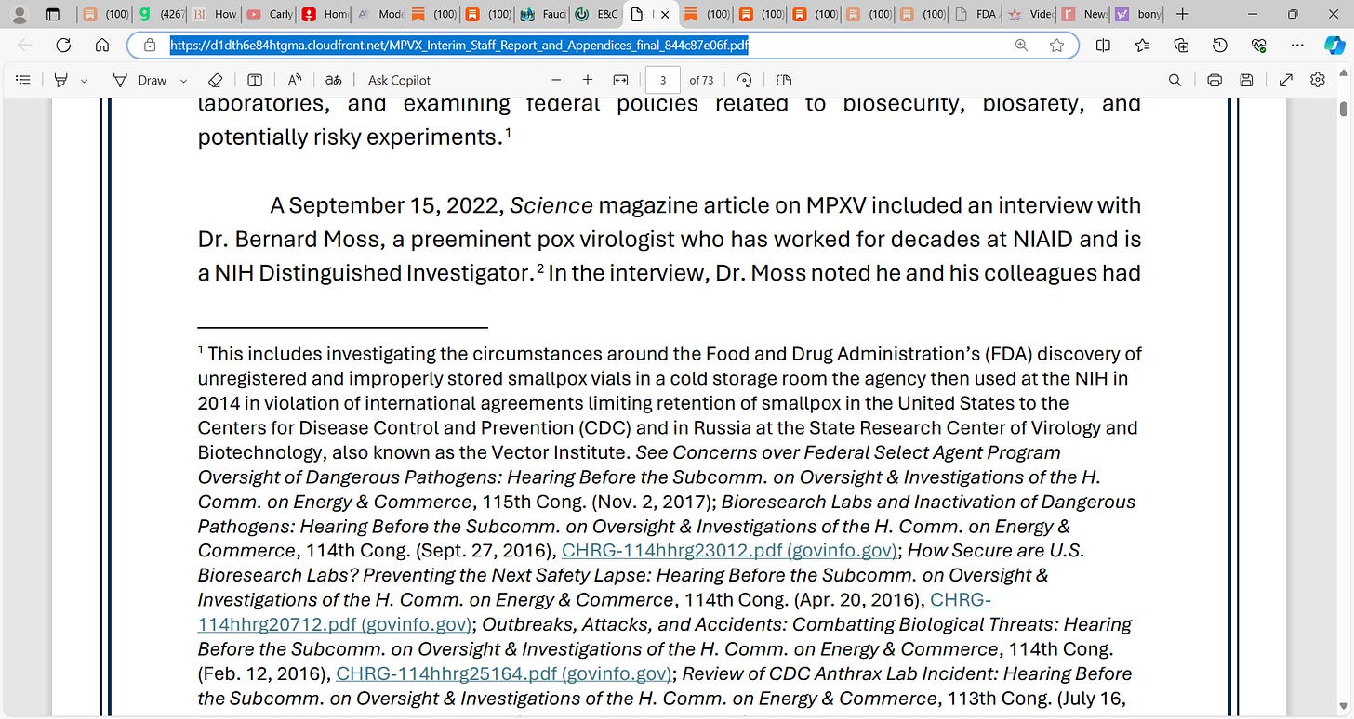The image size is (1354, 719).
Task: Click the page number field showing 3
Action: tap(663, 80)
